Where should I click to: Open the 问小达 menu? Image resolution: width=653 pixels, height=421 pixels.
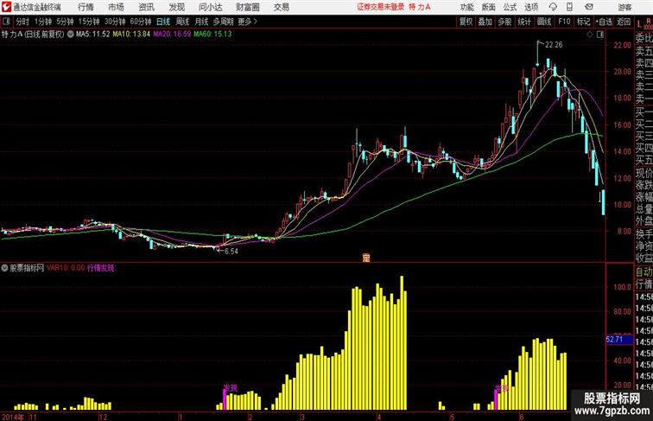click(210, 7)
